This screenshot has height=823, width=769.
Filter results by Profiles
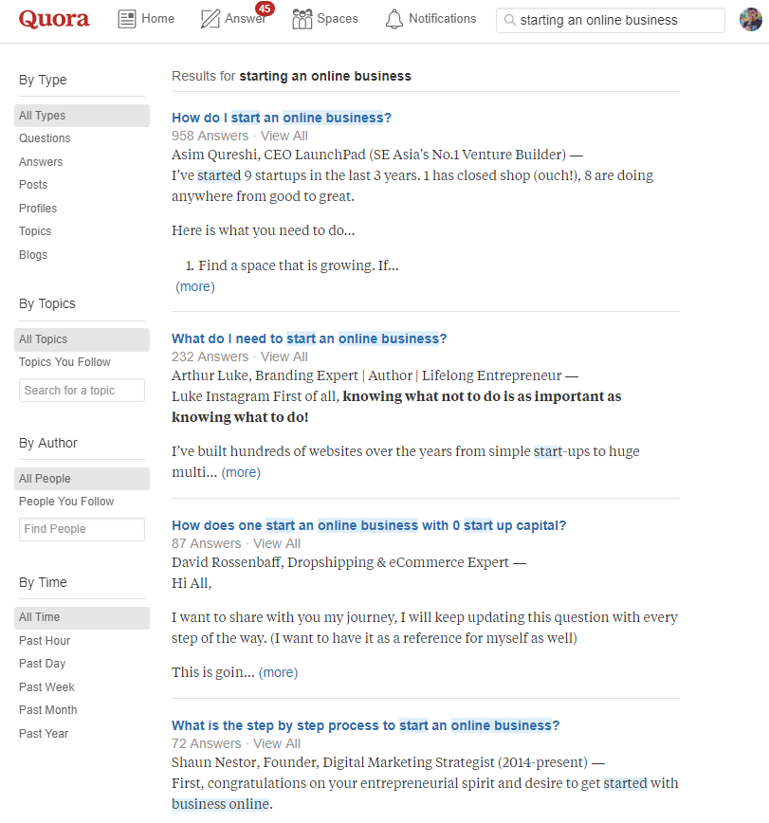pyautogui.click(x=38, y=209)
